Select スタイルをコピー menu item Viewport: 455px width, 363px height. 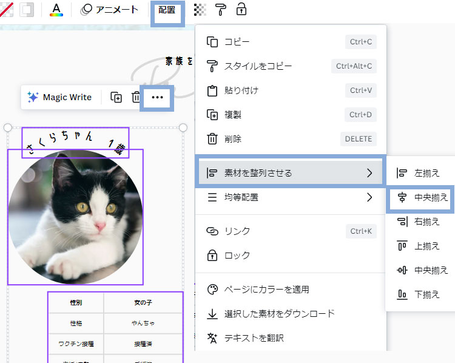click(291, 66)
